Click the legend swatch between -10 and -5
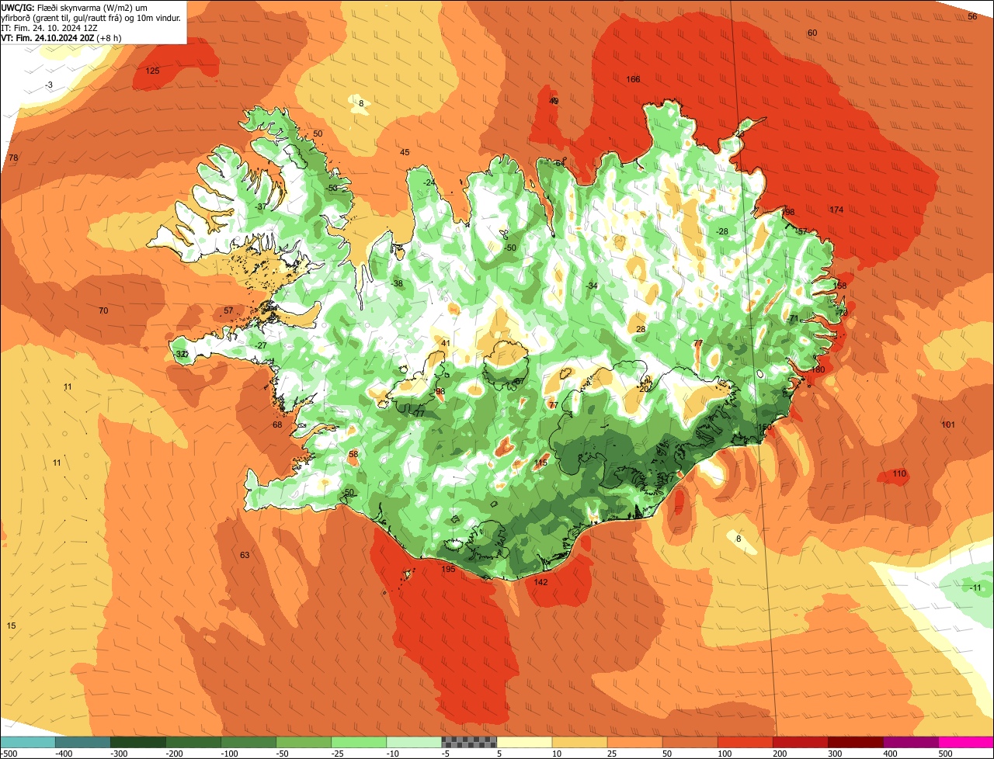 (x=413, y=742)
